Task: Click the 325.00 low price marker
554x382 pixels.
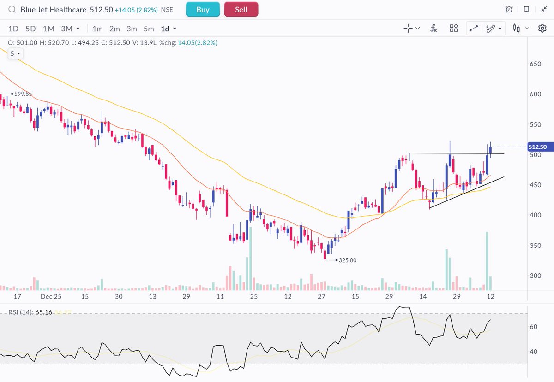Action: [x=346, y=260]
